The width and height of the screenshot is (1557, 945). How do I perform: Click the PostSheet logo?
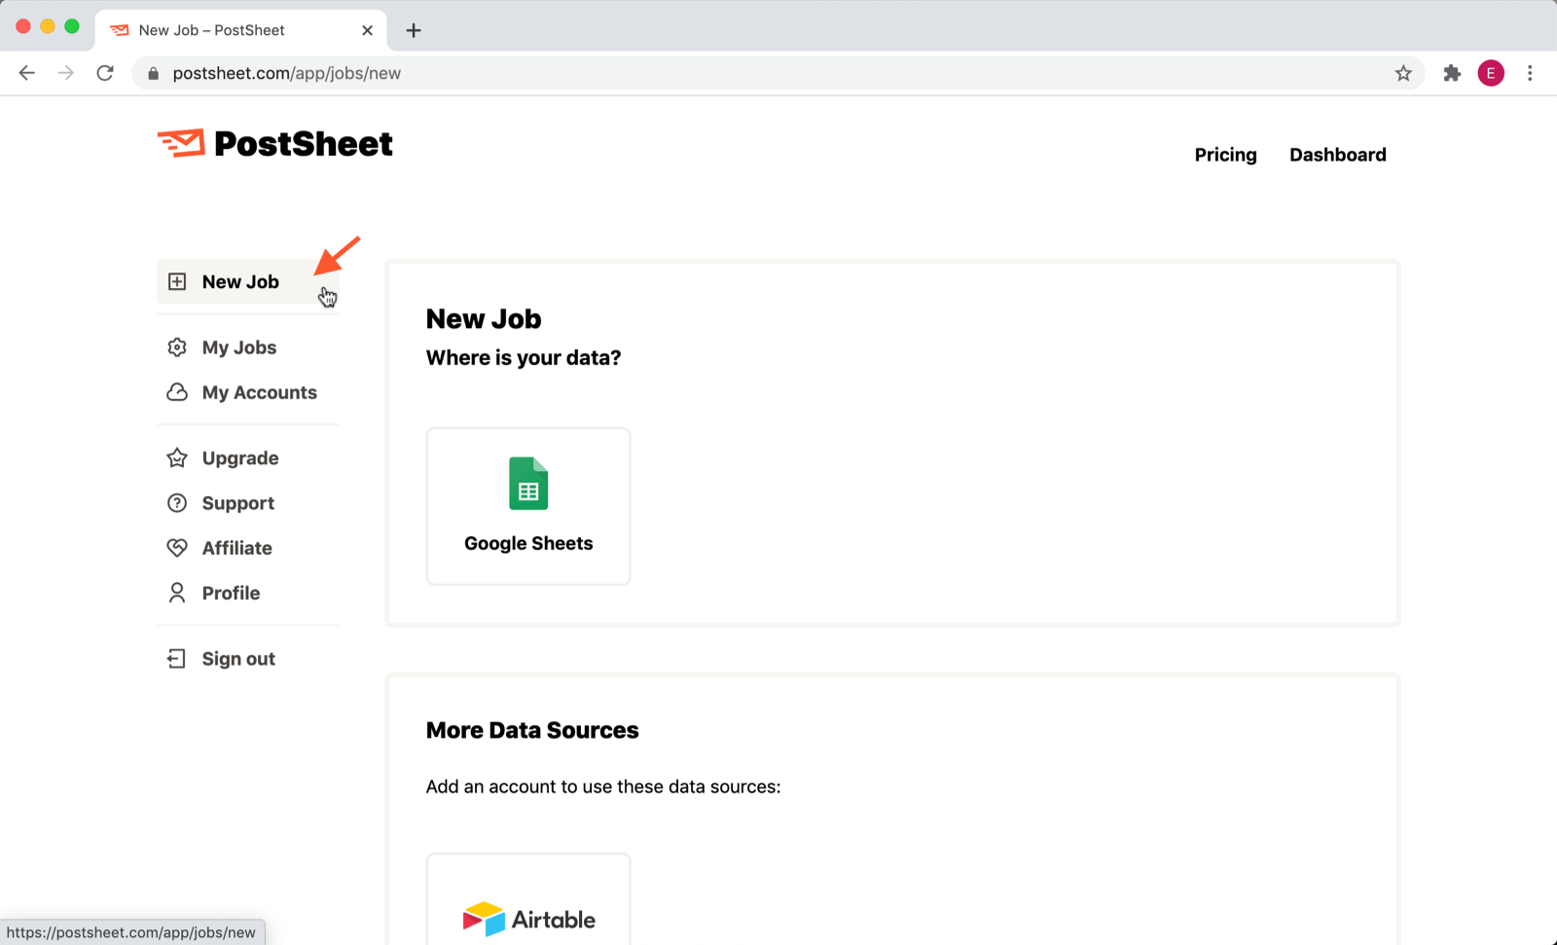275,144
